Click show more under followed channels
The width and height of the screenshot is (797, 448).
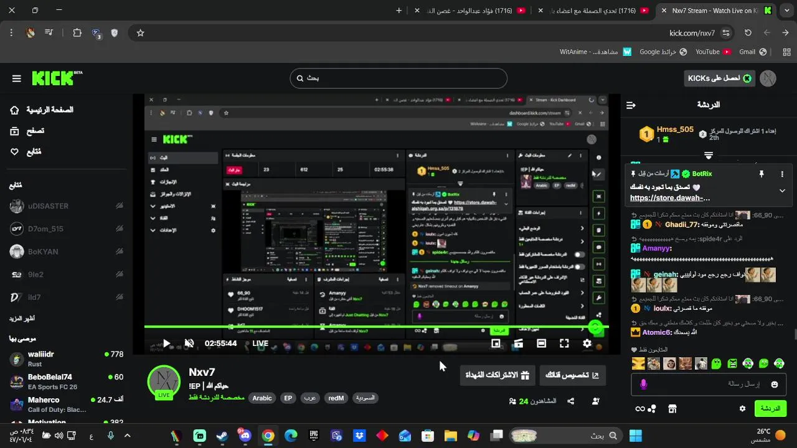[22, 319]
